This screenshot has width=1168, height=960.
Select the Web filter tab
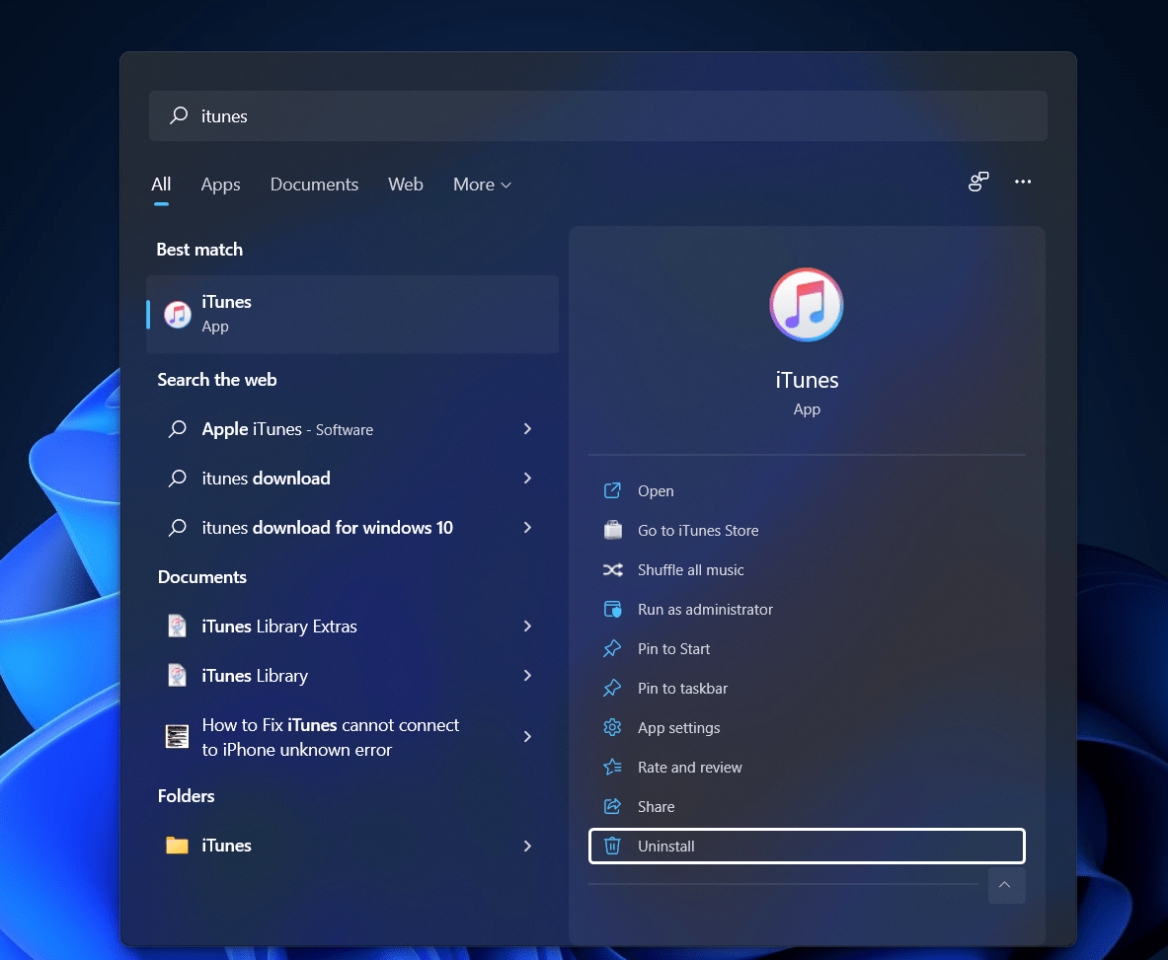pos(406,185)
